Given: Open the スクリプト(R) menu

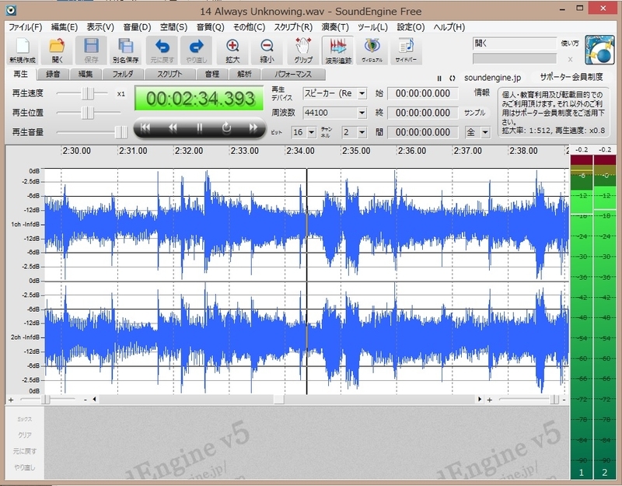Looking at the screenshot, I should tap(293, 27).
